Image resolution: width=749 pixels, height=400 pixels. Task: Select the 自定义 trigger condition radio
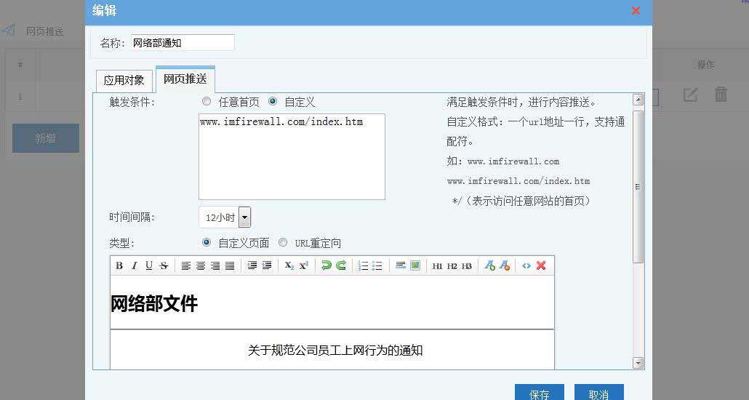pos(273,102)
